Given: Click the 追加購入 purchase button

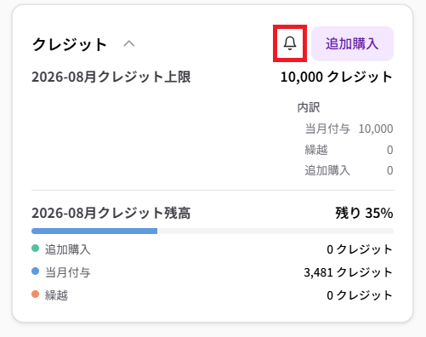Looking at the screenshot, I should 352,43.
